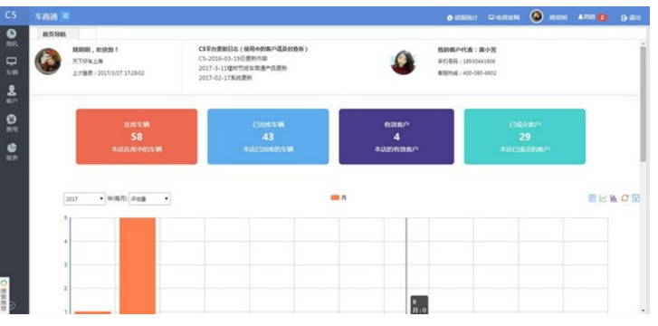Open 电商官网 official site link in top bar
658x326 pixels.
click(504, 18)
